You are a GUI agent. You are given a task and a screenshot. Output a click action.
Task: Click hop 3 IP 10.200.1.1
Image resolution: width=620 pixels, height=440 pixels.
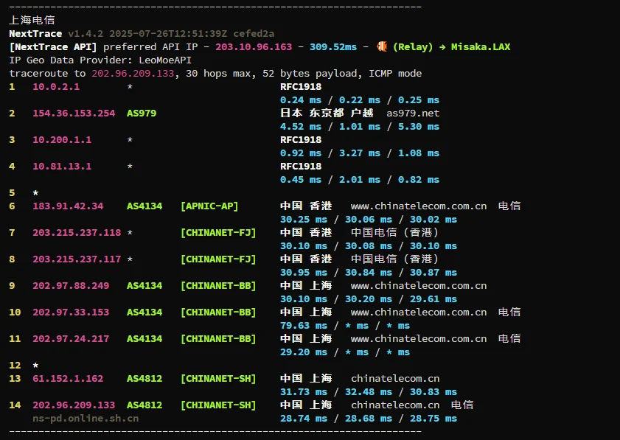coord(62,139)
